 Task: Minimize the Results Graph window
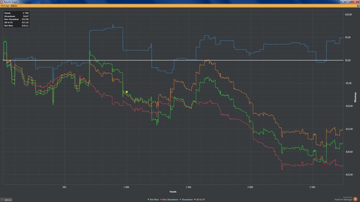(344, 2)
